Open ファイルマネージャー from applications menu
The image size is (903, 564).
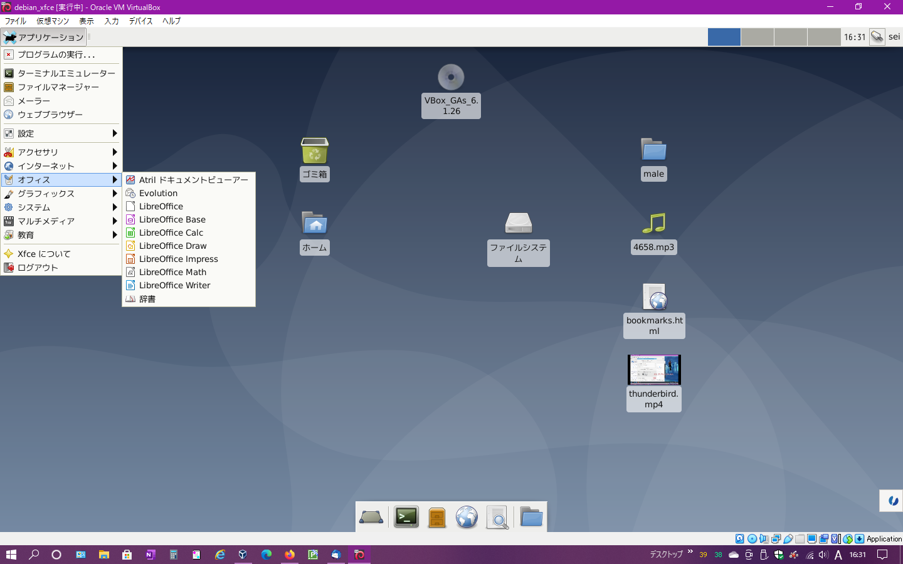point(61,87)
